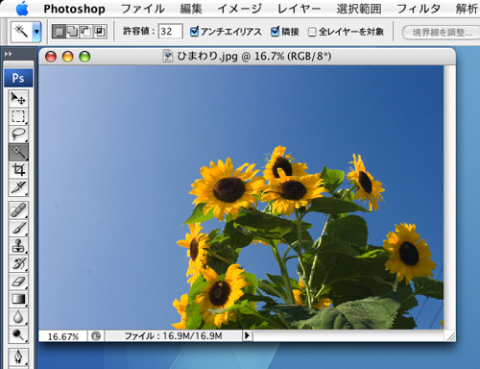
Task: Select the Brush tool
Action: pos(18,229)
